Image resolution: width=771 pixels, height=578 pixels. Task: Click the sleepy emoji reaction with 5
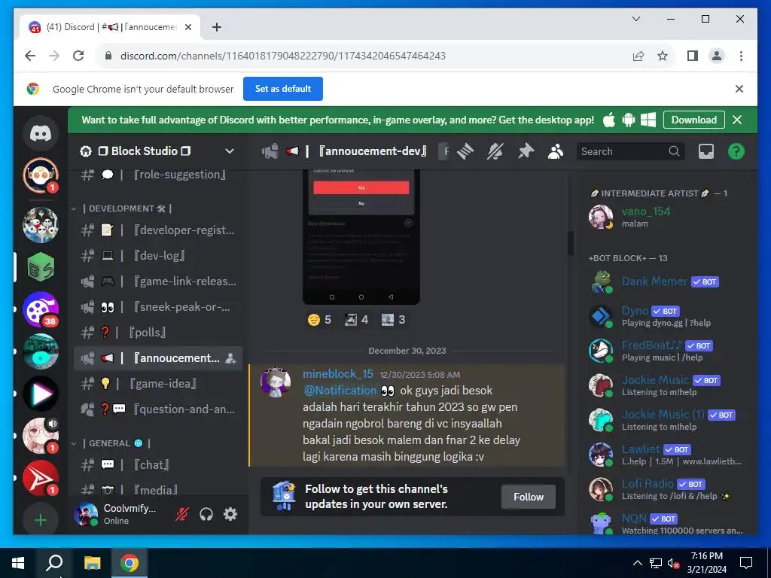[319, 320]
